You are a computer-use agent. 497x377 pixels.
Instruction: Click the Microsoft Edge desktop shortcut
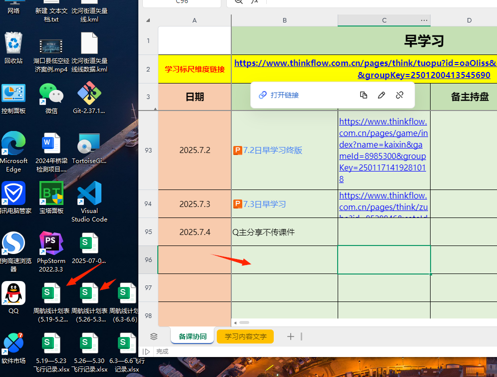[x=13, y=144]
